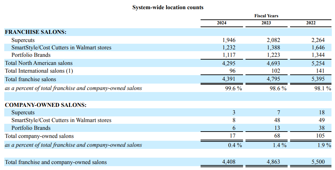Viewport: 335px width, 170px height.
Task: Click the 1.4 % value
Action: pyautogui.click(x=280, y=145)
